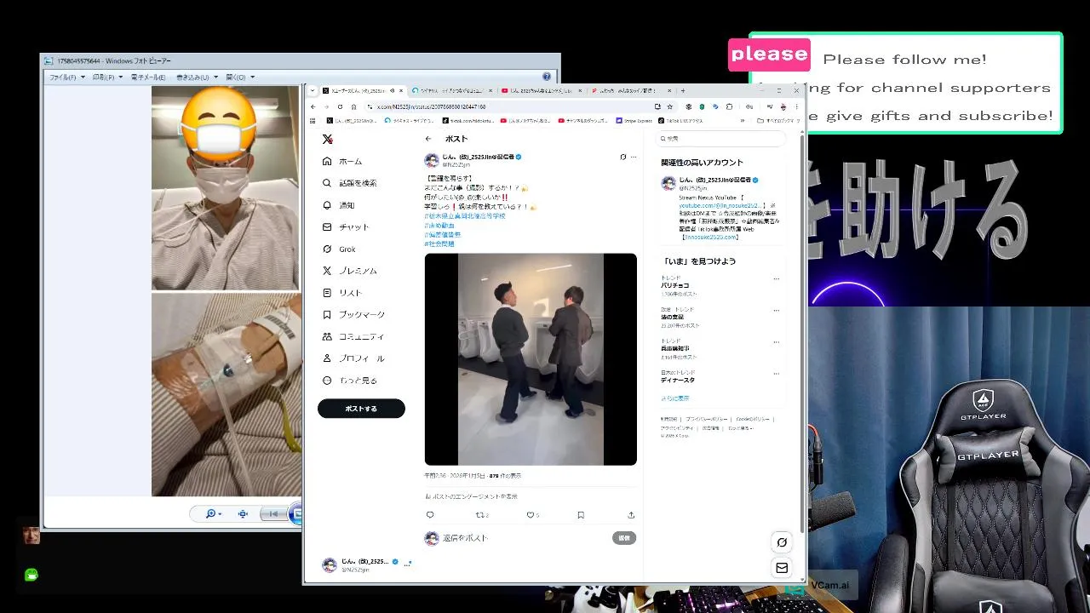Open ブックマーク in X sidebar
Viewport: 1090px width, 613px height.
click(353, 315)
